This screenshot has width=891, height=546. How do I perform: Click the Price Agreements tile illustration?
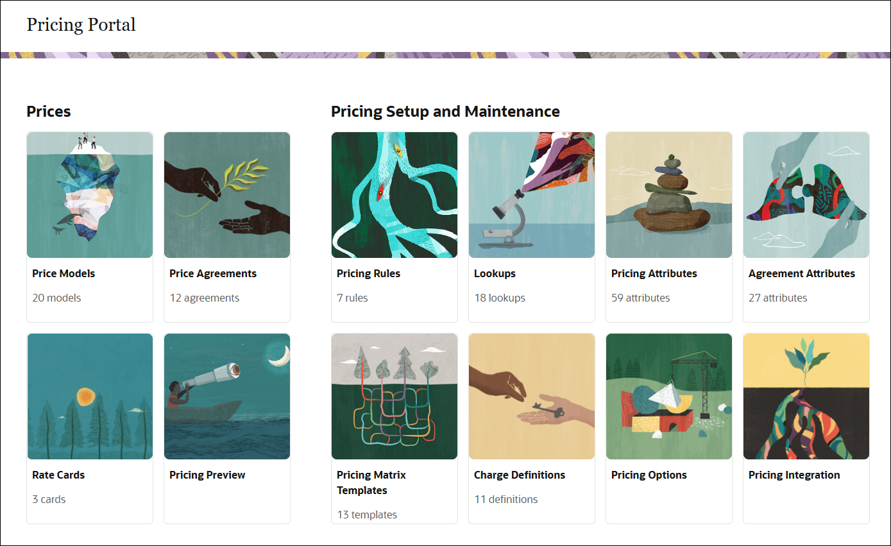227,194
